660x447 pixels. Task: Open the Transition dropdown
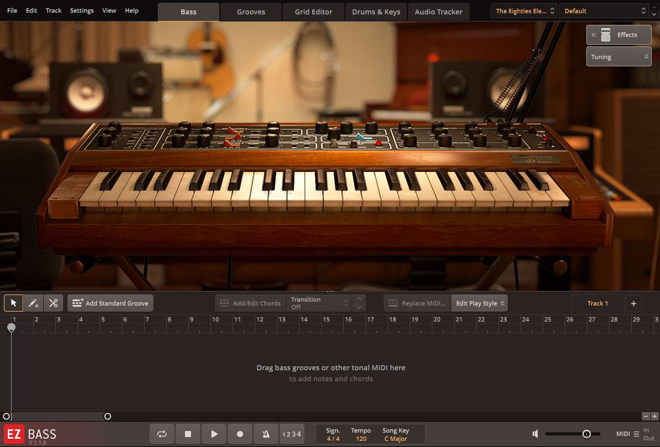tap(319, 303)
